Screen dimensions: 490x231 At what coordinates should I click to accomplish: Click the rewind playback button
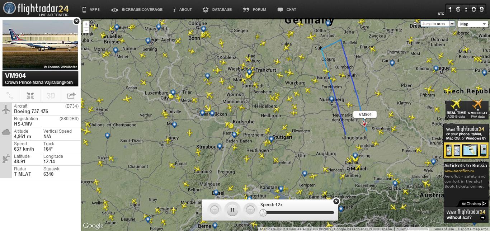[x=215, y=209]
